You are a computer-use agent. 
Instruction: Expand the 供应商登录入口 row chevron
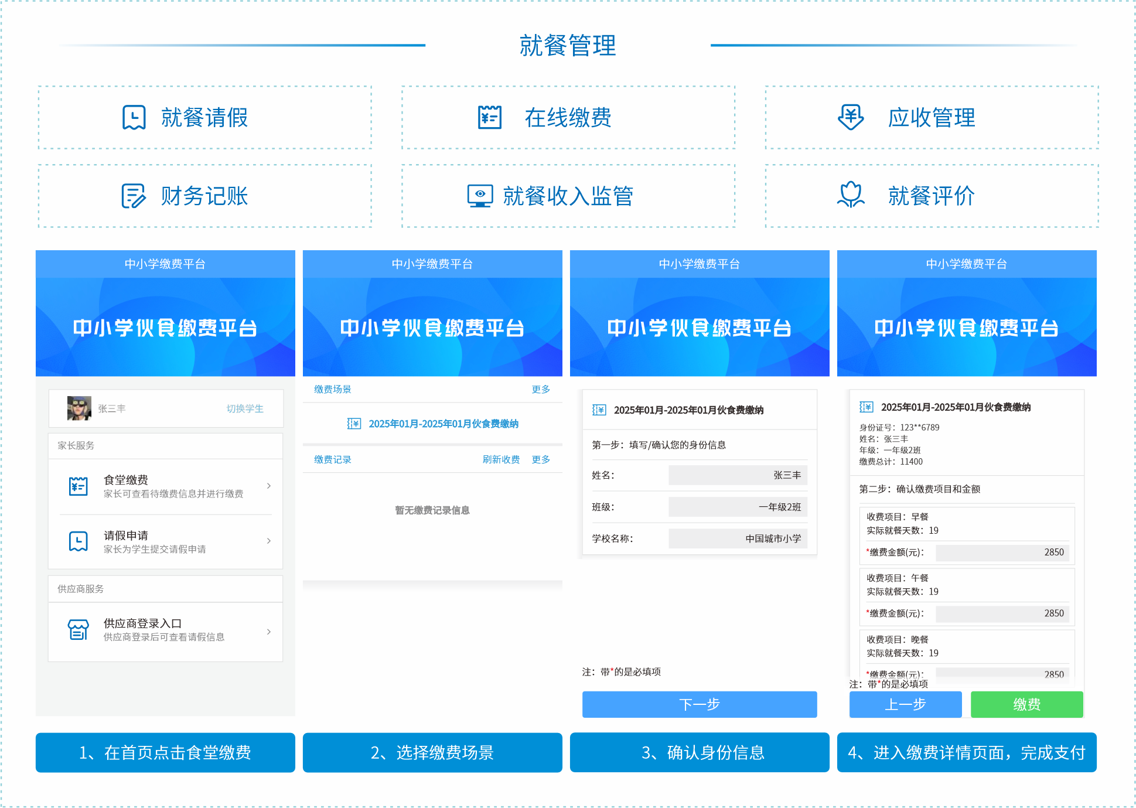[269, 631]
